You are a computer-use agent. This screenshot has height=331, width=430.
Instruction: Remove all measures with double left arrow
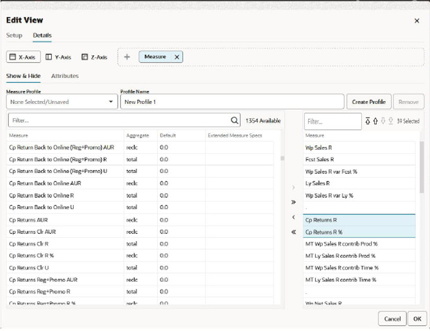pyautogui.click(x=293, y=232)
